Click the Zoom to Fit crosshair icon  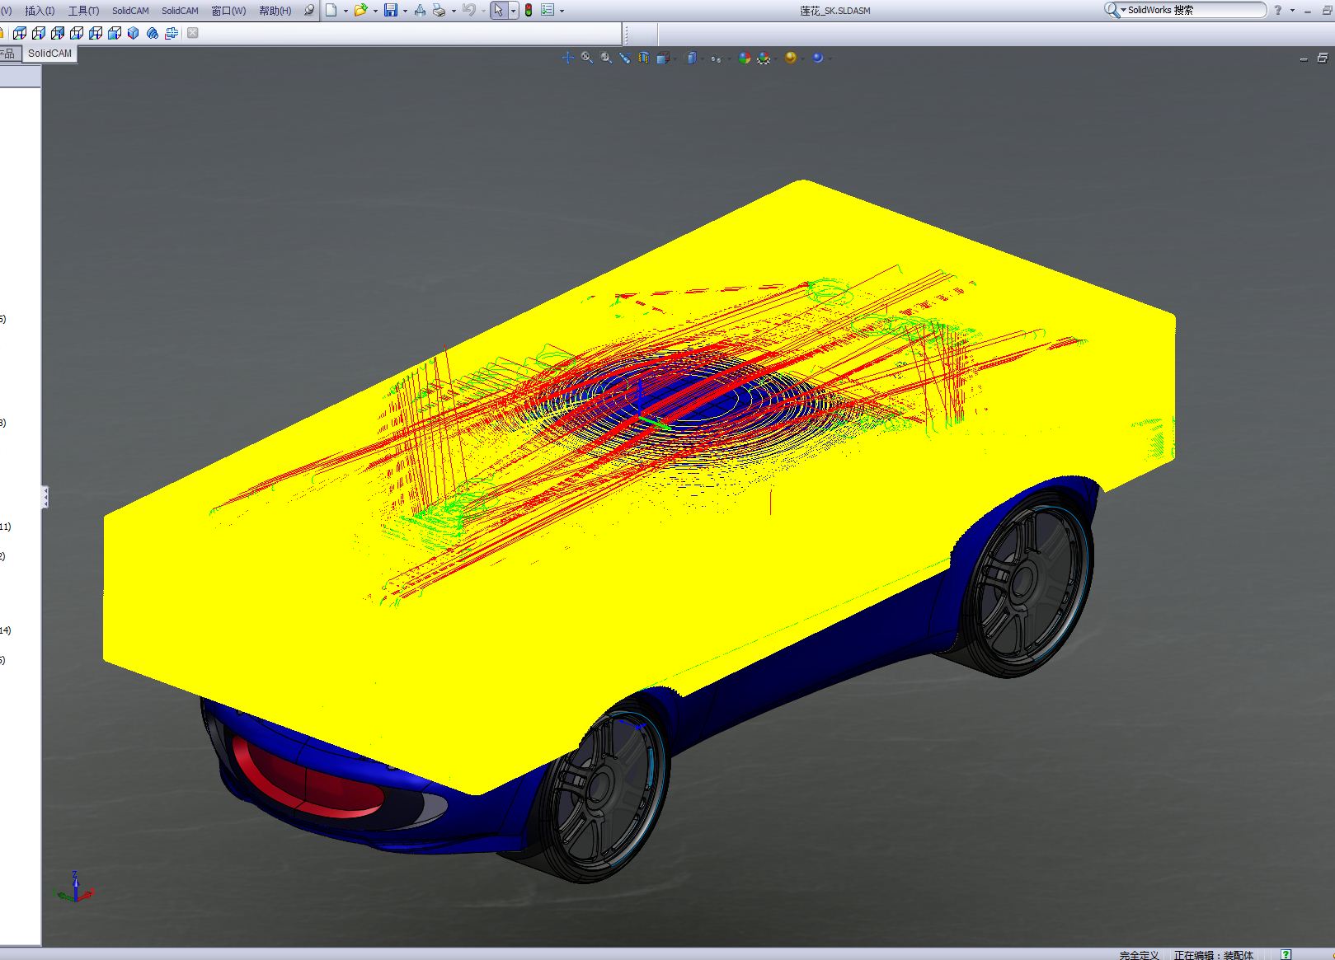click(567, 58)
